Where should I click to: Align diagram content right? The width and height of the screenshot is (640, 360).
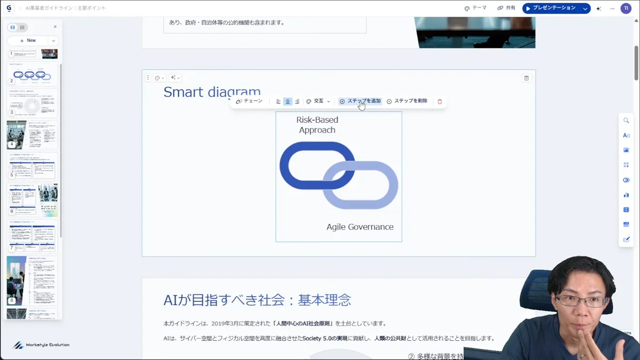pyautogui.click(x=297, y=101)
